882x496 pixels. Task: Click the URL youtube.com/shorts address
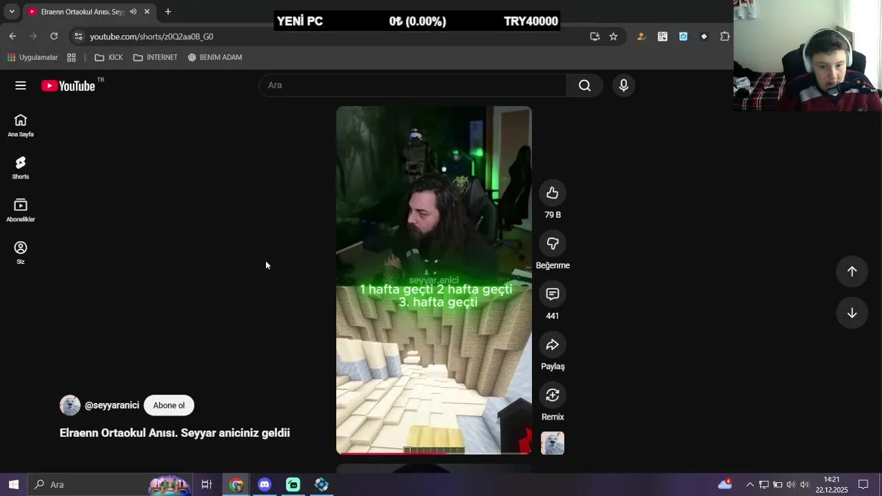[152, 37]
